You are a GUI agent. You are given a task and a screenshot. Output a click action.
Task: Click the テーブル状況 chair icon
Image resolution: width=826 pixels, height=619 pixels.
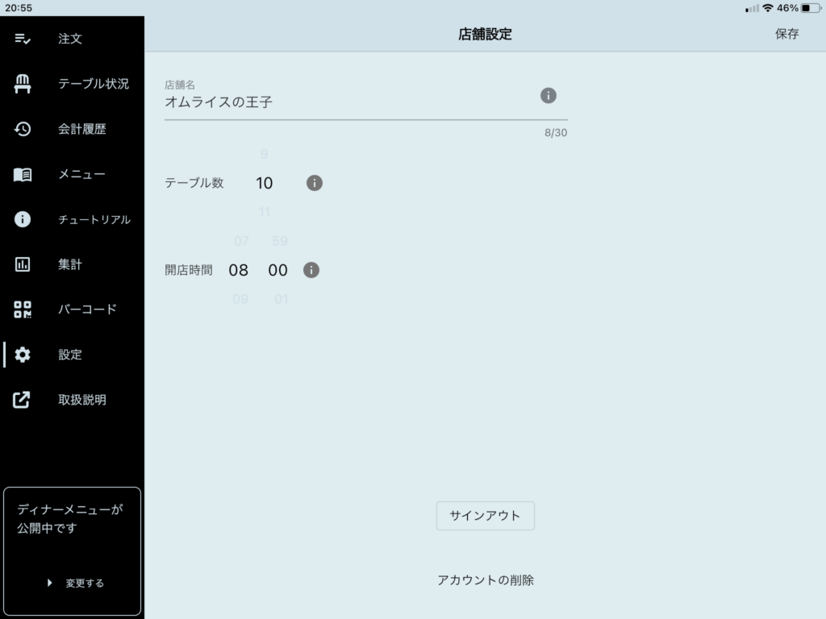click(22, 84)
